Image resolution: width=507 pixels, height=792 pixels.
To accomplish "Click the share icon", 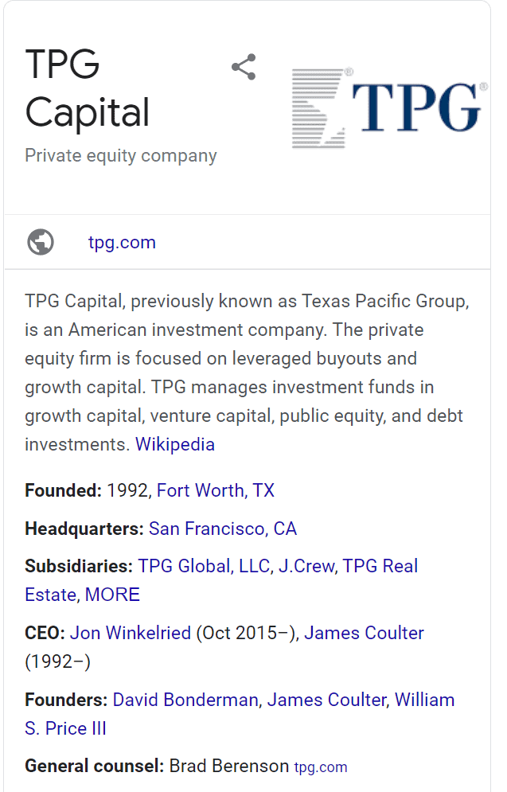I will click(244, 67).
